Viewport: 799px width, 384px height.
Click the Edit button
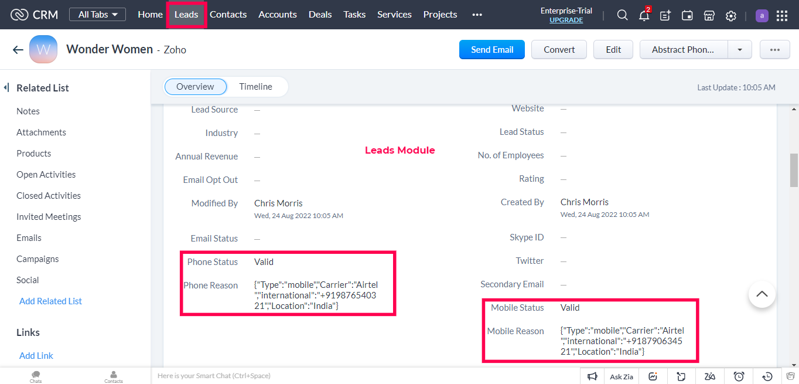pyautogui.click(x=613, y=50)
